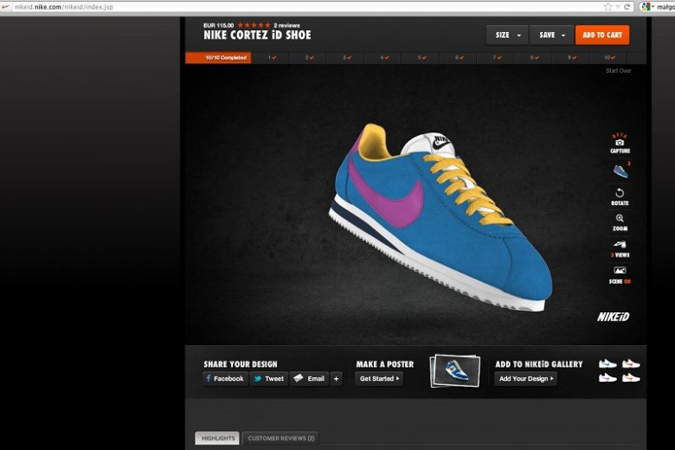Image resolution: width=675 pixels, height=450 pixels.
Task: Open the Save dropdown
Action: (552, 35)
